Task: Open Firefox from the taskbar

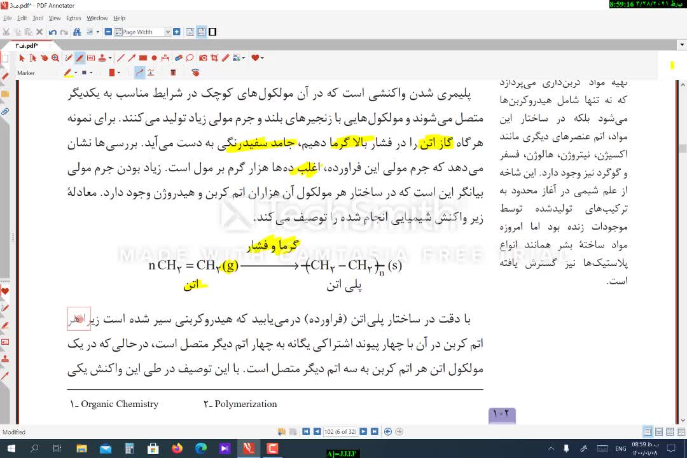Action: (177, 448)
